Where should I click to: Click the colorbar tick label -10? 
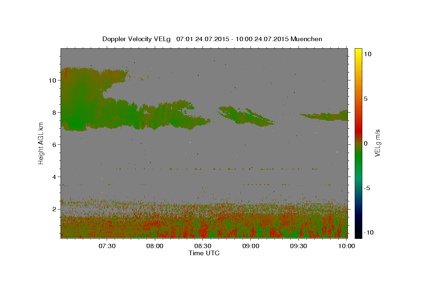pyautogui.click(x=369, y=233)
